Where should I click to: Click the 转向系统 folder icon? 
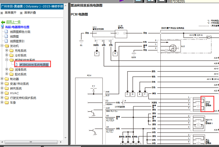pyautogui.click(x=7, y=88)
